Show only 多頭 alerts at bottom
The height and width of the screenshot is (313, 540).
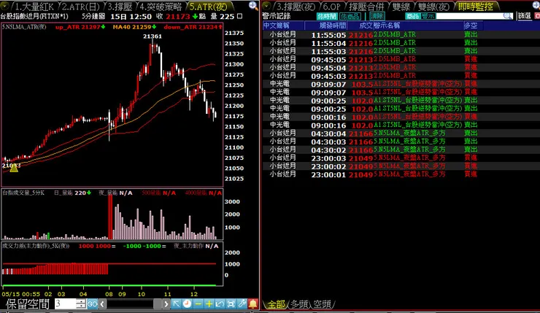[x=299, y=304]
